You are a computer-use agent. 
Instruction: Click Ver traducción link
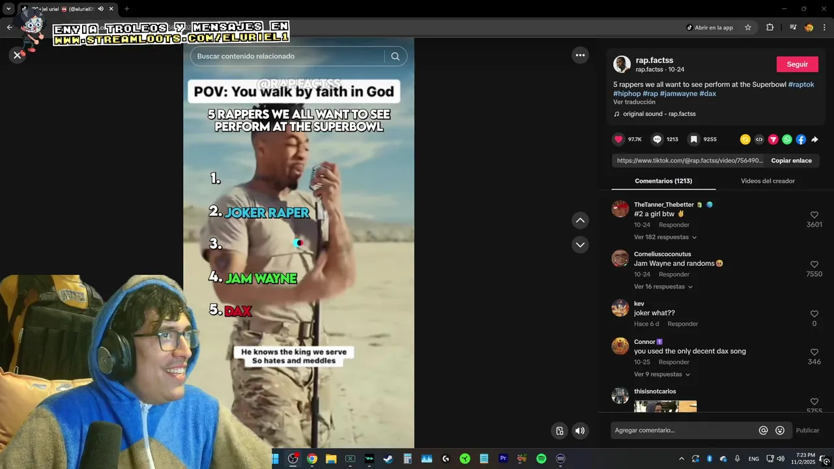(x=634, y=102)
